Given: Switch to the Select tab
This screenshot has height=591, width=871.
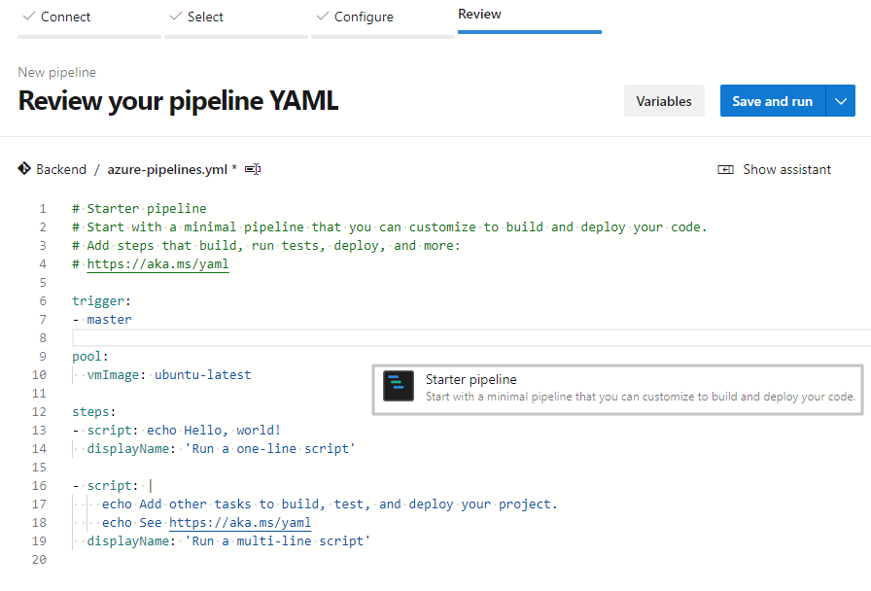Looking at the screenshot, I should coord(204,17).
